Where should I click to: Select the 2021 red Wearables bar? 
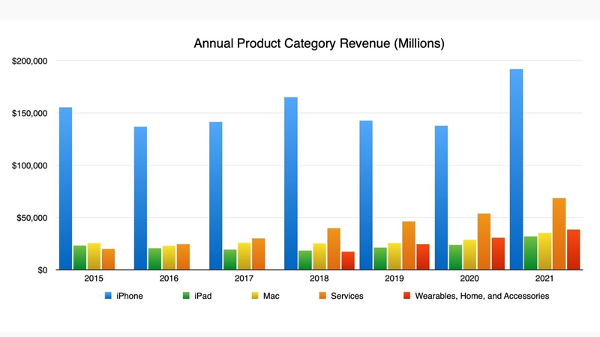point(573,249)
